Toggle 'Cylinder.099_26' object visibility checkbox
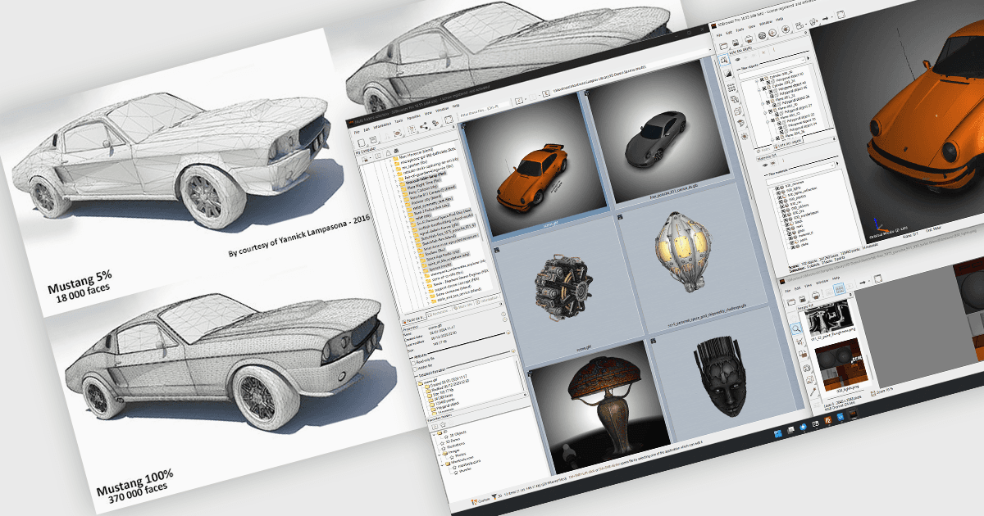This screenshot has width=984, height=516. click(x=761, y=79)
